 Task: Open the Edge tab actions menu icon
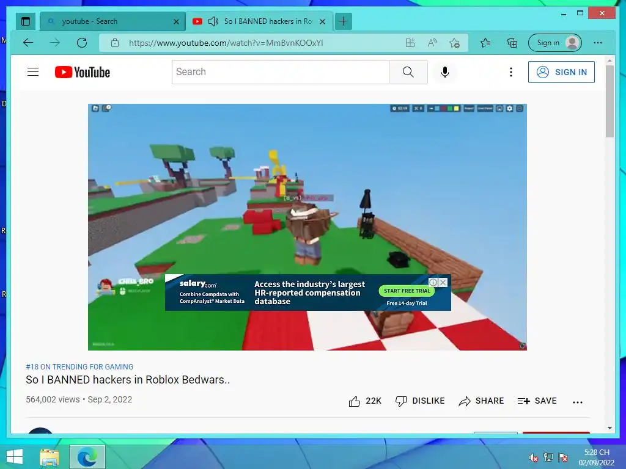tap(26, 21)
